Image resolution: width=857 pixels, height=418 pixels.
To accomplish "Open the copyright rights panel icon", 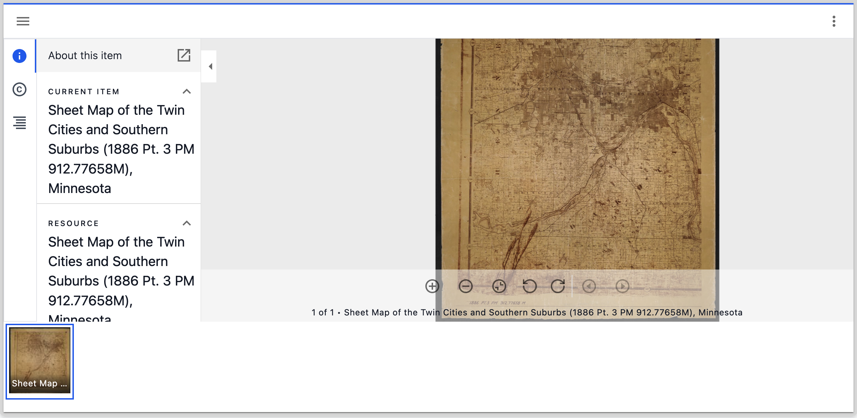I will tap(20, 89).
